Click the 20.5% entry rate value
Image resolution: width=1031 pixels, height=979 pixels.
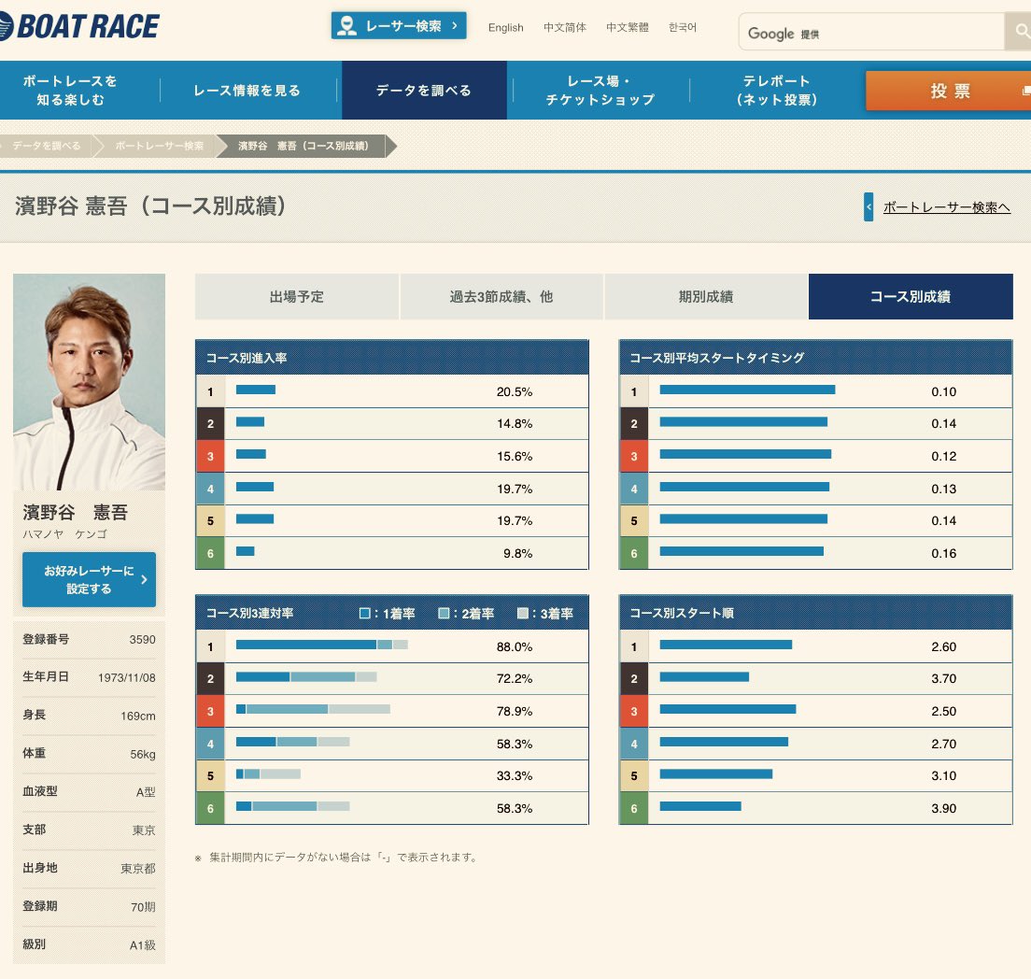coord(515,392)
